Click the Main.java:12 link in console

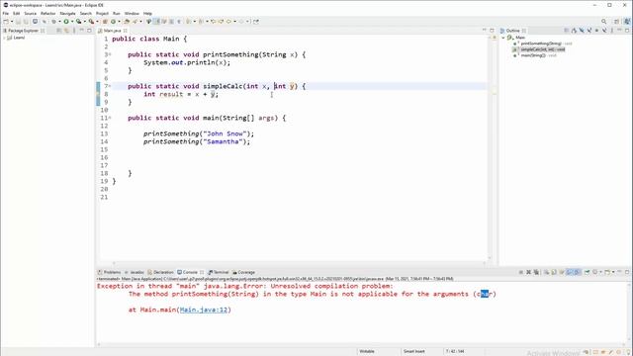[x=204, y=310]
